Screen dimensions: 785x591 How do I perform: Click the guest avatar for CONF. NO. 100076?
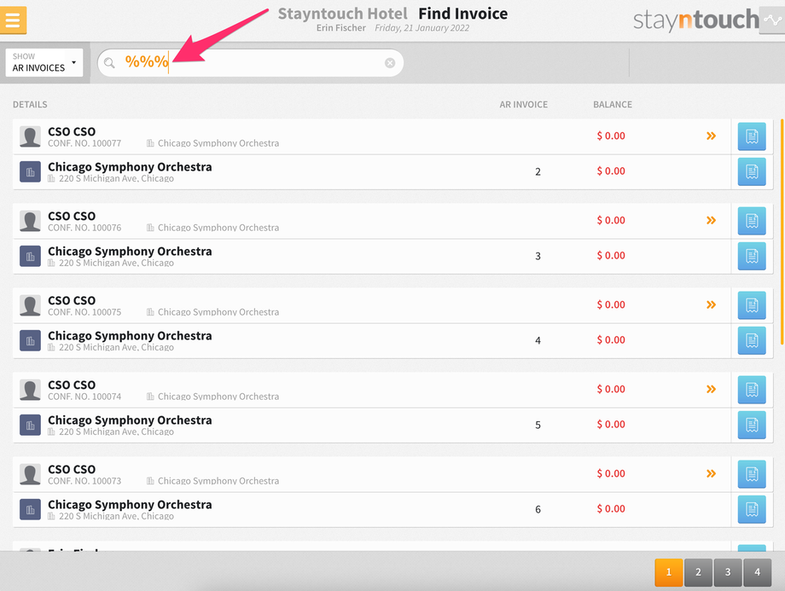coord(30,221)
